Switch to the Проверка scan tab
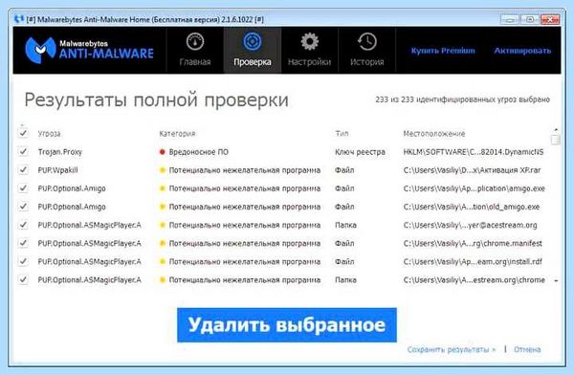The image size is (574, 375). 253,50
